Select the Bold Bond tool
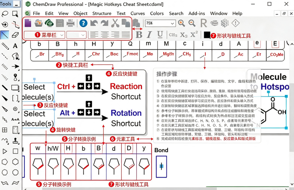 point(5,87)
